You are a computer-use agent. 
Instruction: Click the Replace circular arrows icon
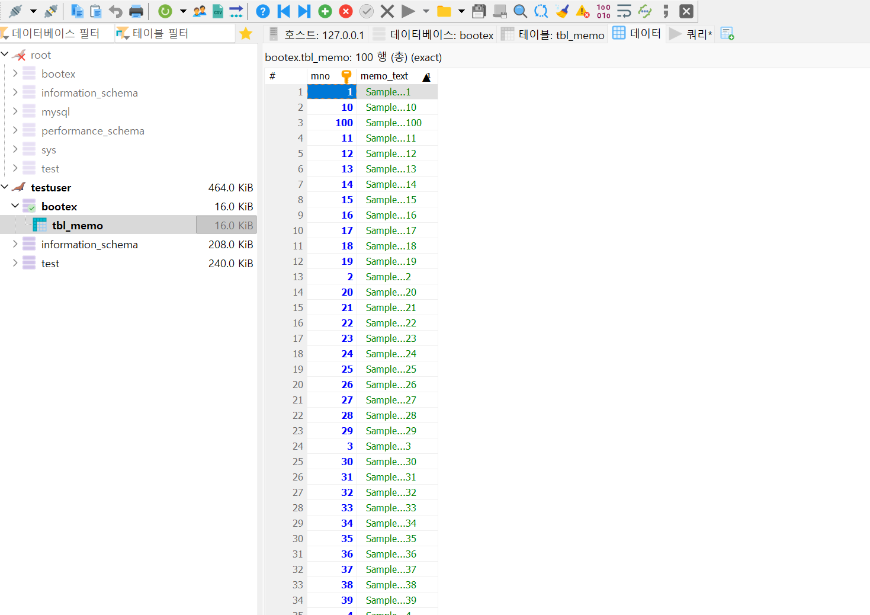point(541,11)
